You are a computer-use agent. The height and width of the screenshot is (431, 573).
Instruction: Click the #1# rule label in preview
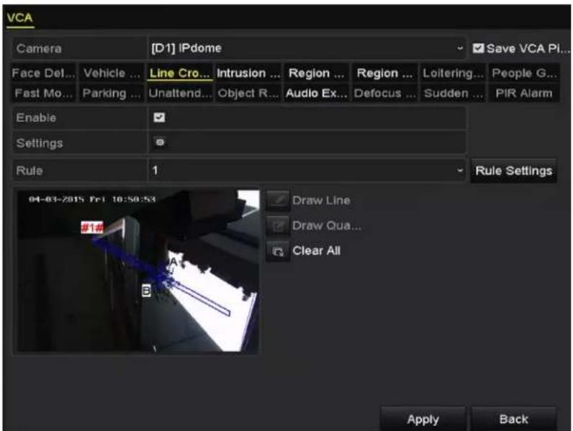tap(91, 228)
